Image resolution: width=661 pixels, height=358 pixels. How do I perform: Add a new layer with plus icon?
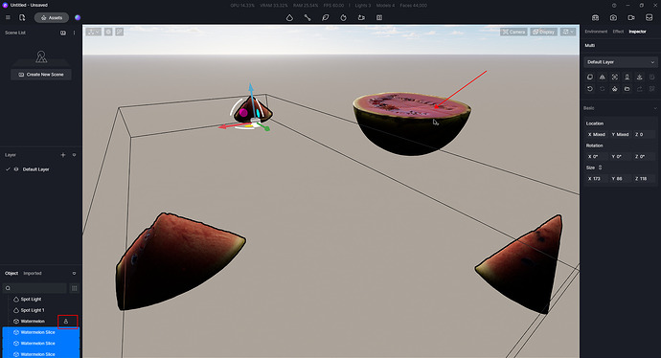63,155
